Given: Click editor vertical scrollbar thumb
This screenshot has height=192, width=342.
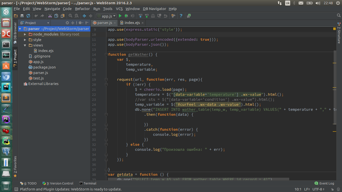Looking at the screenshot, I should pos(335,87).
